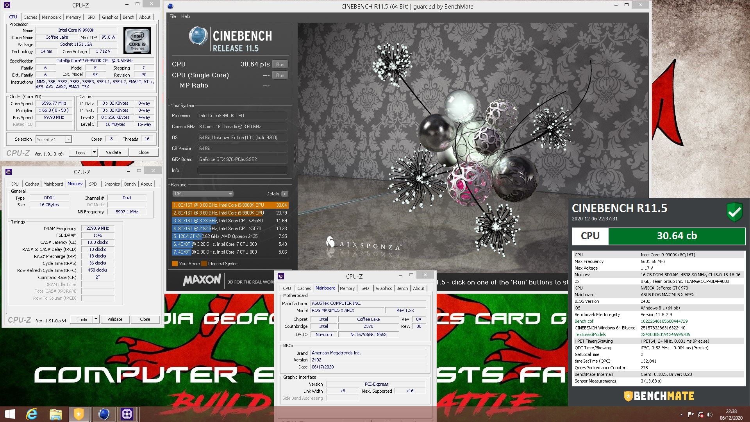
Task: Select Graphics tab in CPU-Z Memory window
Action: pos(111,184)
